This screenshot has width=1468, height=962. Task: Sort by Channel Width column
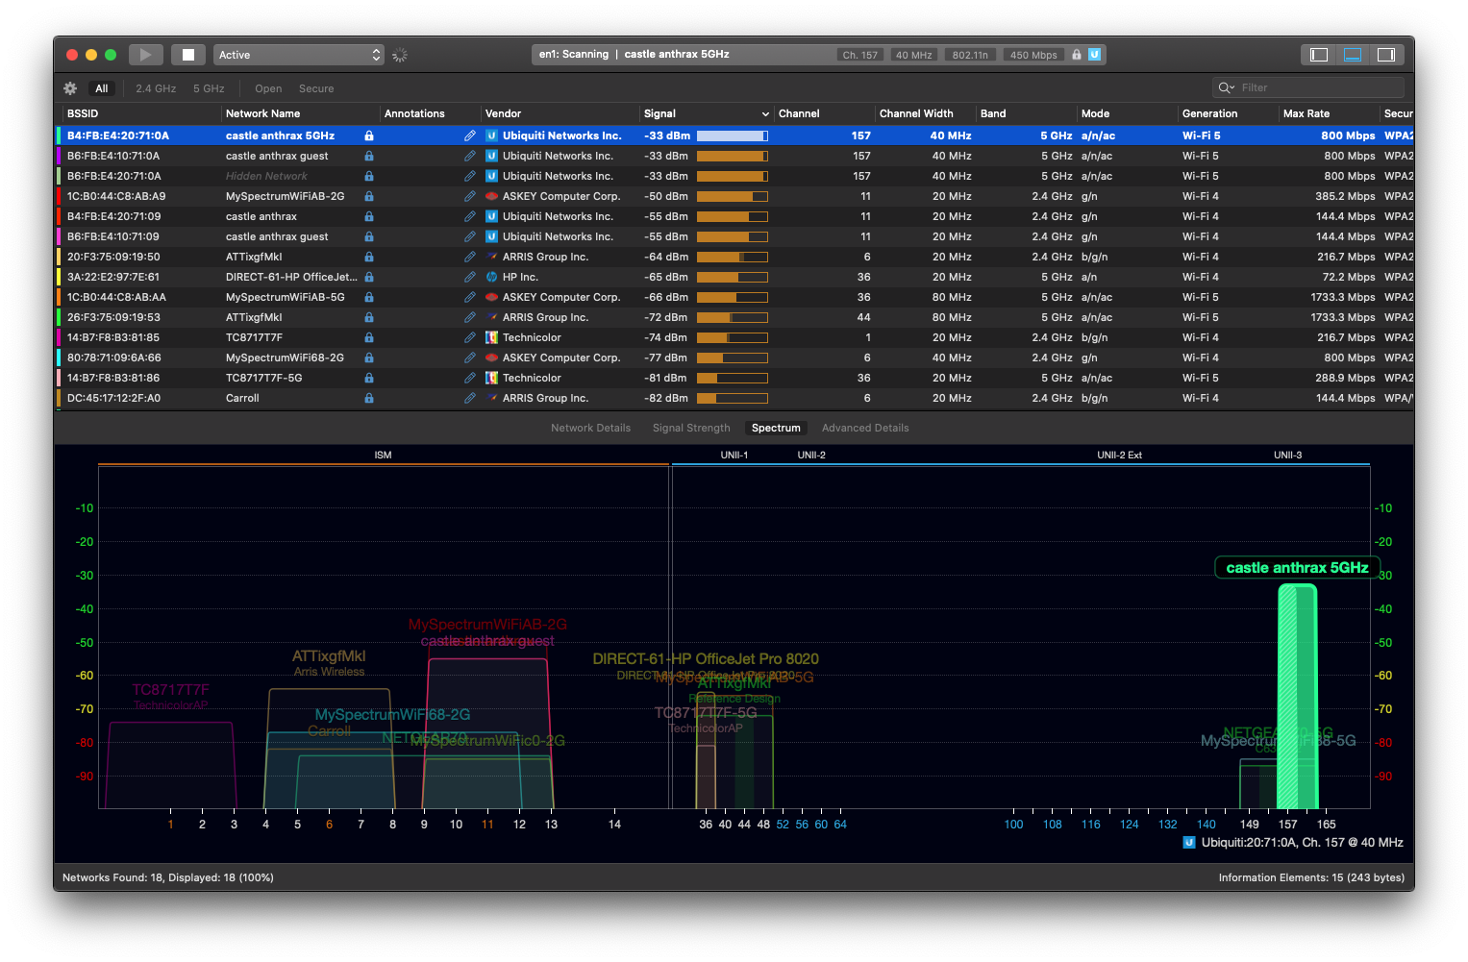(925, 113)
